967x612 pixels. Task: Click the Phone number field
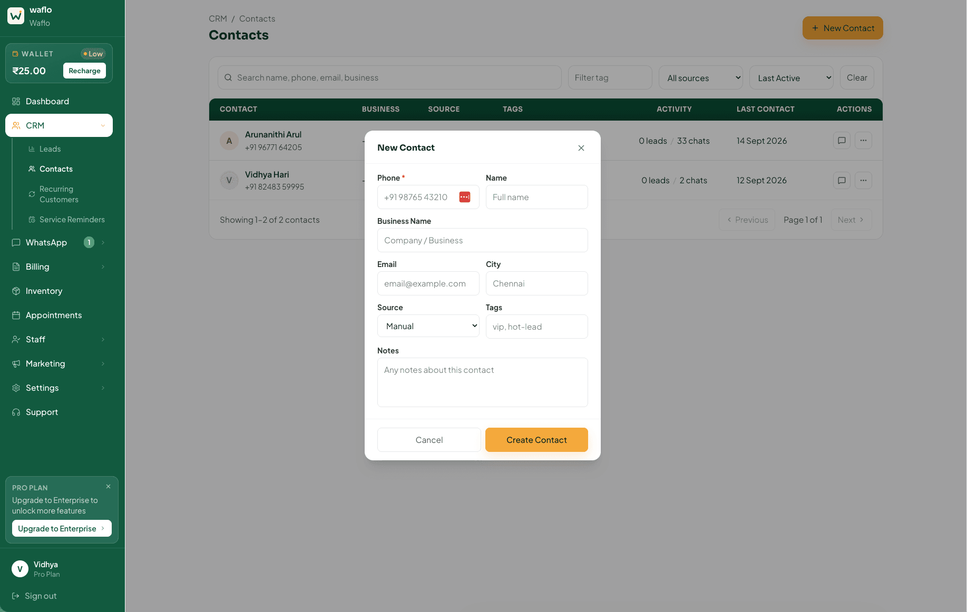(428, 197)
